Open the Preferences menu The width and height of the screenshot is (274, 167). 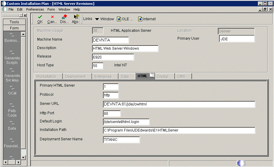(35, 9)
